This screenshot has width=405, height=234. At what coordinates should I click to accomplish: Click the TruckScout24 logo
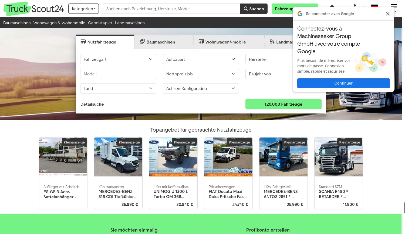click(x=34, y=9)
